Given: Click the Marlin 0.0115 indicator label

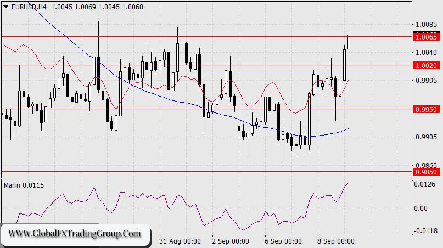Looking at the screenshot, I should click(x=24, y=185).
